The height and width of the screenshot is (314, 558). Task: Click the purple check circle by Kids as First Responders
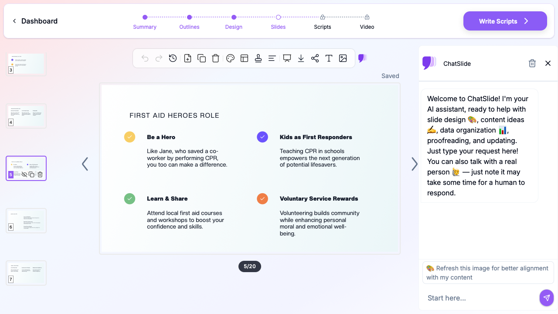(262, 137)
